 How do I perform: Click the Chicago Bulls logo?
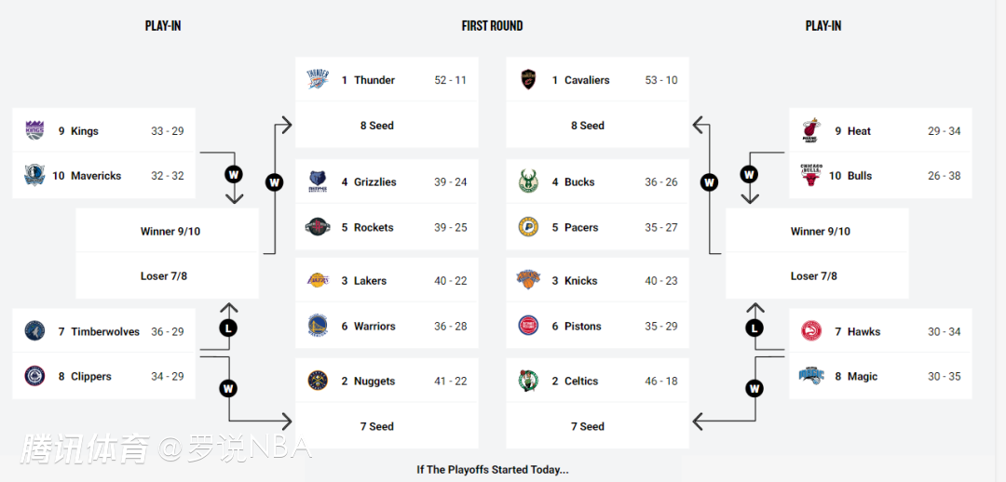pos(810,176)
